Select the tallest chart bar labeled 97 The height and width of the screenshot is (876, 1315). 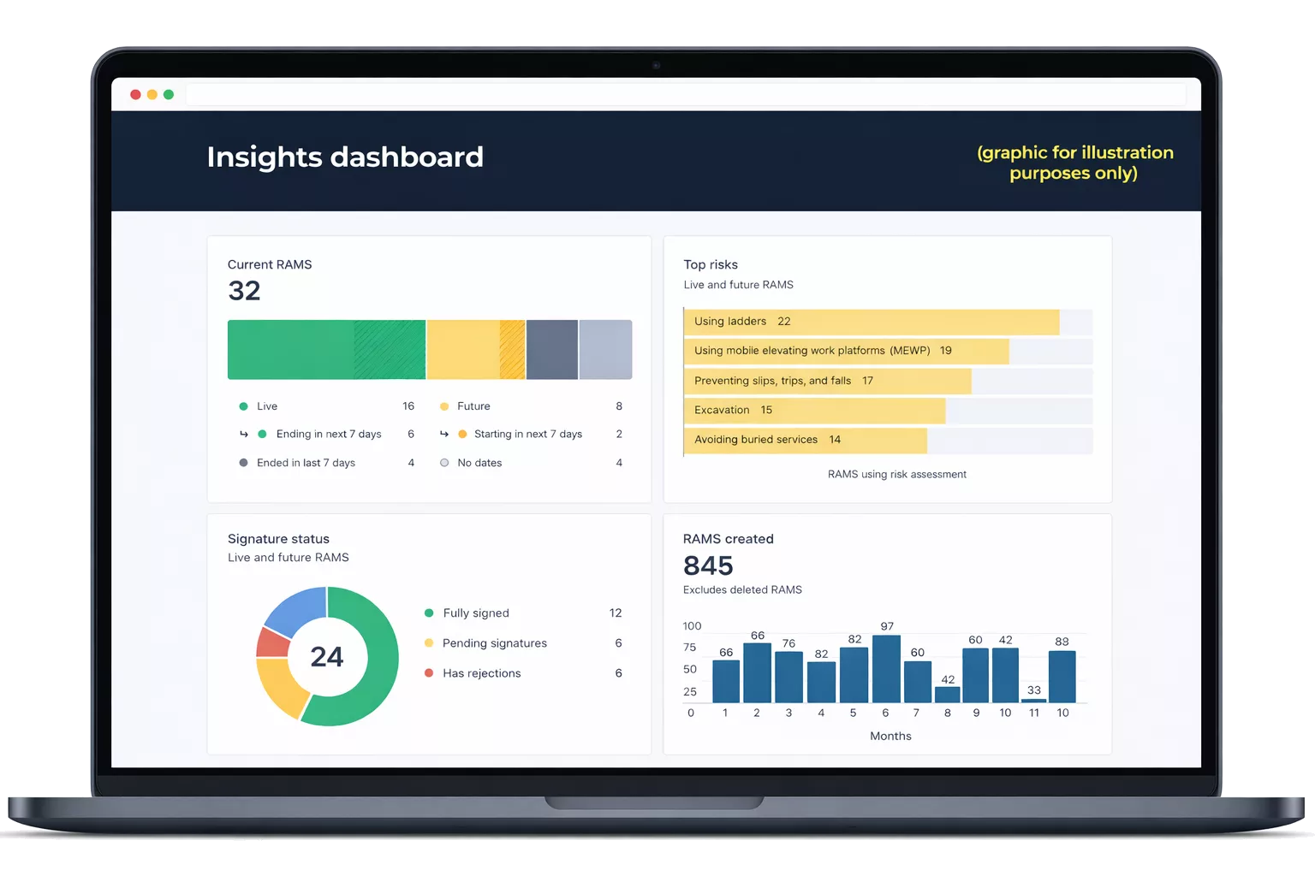point(886,669)
